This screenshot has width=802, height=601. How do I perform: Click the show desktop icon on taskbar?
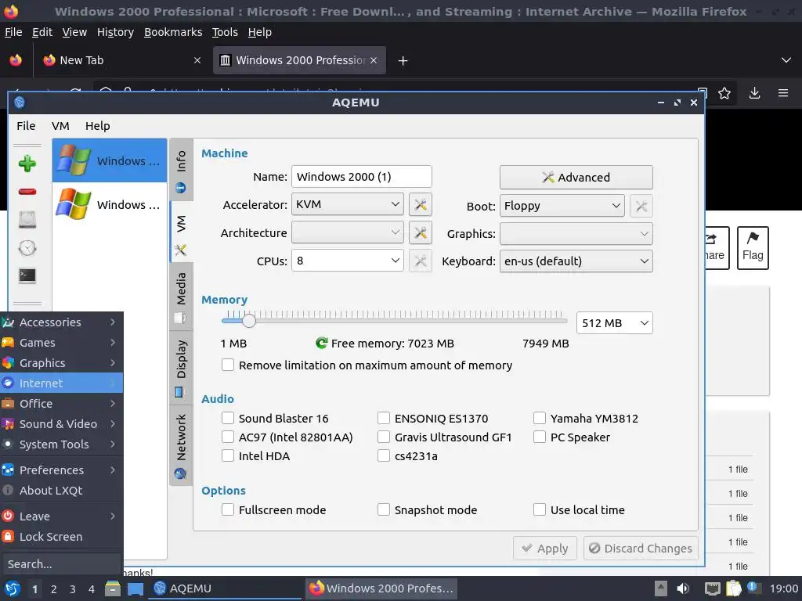[x=135, y=588]
